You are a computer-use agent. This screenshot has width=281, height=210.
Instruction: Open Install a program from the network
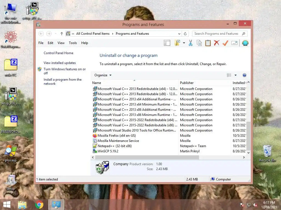click(x=63, y=81)
